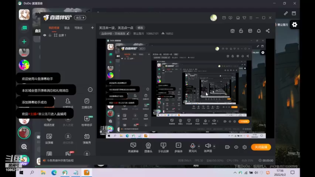
Task: Click the nested stream preview area
Action: click(185, 88)
